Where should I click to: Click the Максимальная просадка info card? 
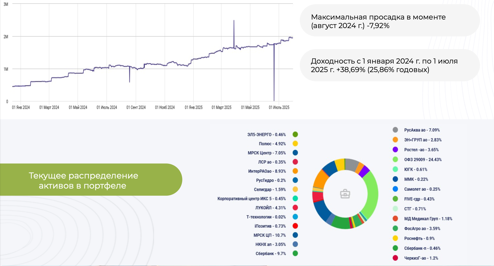389,21
